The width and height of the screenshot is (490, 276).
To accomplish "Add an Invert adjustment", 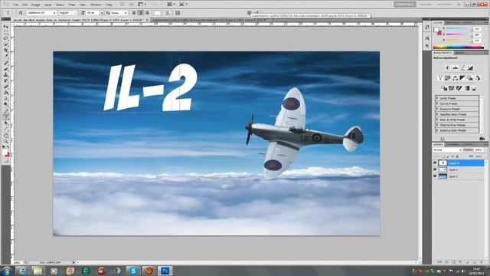I will pos(444,88).
